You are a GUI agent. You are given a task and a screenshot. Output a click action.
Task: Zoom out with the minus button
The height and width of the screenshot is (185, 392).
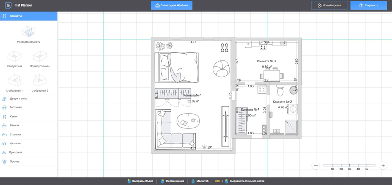click(x=316, y=165)
